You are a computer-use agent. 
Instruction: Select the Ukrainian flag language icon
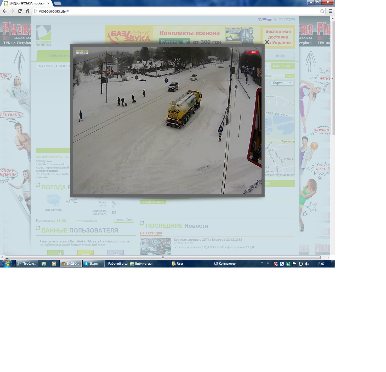[x=264, y=20]
